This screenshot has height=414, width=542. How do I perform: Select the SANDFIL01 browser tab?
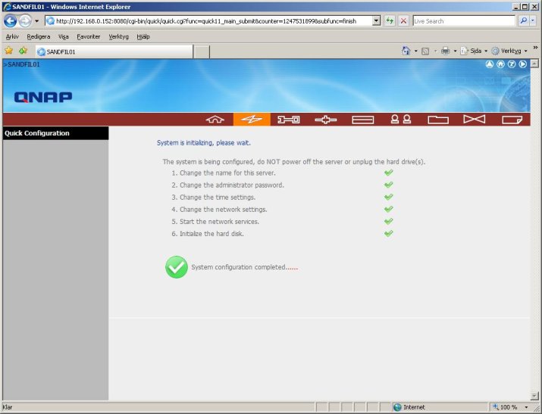[114, 51]
